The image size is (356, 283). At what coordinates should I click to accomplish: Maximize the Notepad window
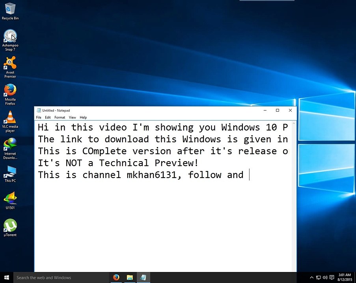278,110
